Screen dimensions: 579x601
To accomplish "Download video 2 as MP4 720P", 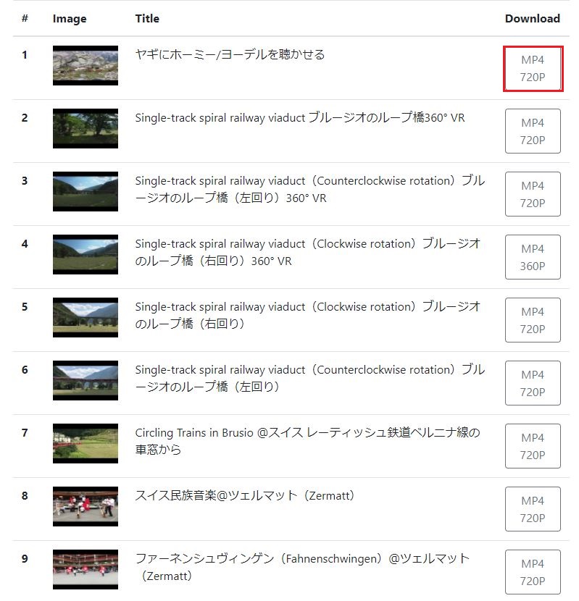I will pos(533,131).
